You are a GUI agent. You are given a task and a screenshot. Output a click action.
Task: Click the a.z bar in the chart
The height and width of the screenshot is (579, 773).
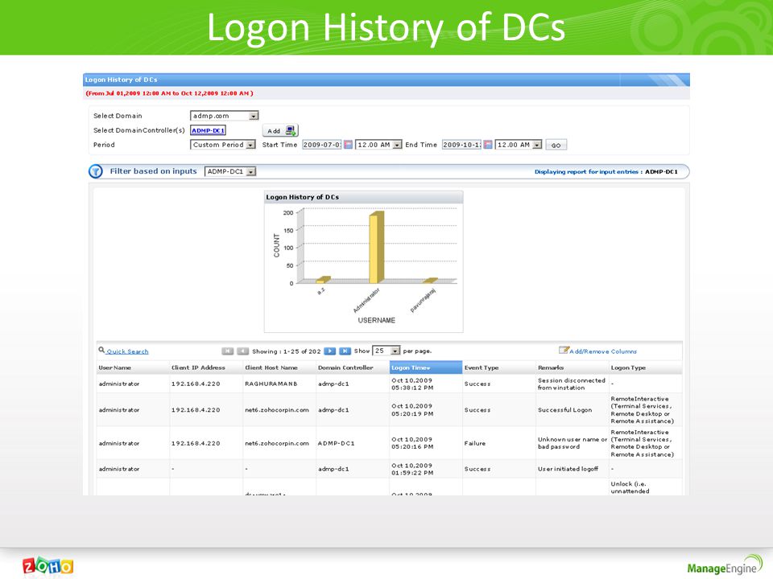(x=323, y=280)
